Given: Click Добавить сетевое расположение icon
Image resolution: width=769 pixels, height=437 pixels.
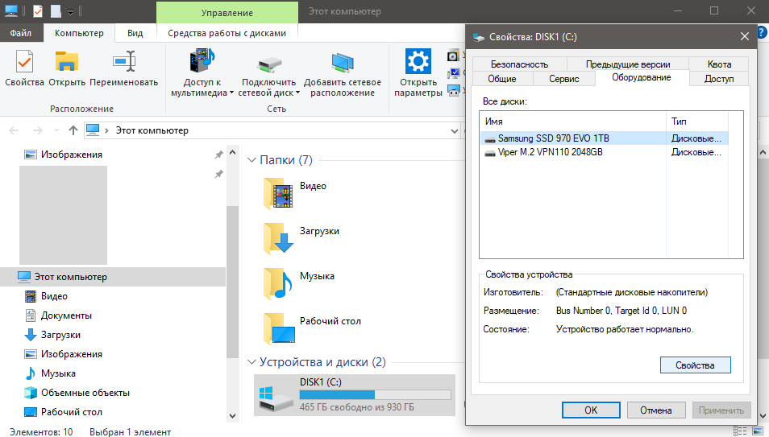Looking at the screenshot, I should click(x=343, y=64).
